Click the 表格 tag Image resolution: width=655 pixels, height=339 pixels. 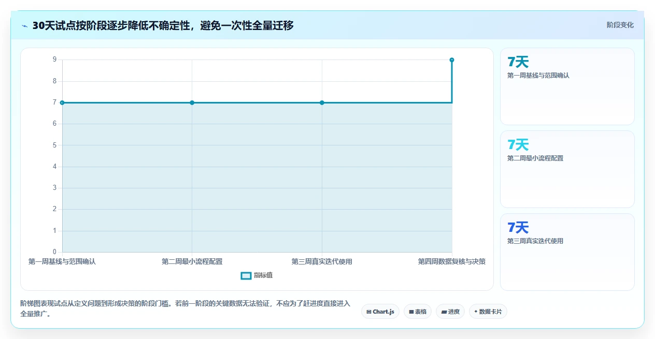point(418,312)
